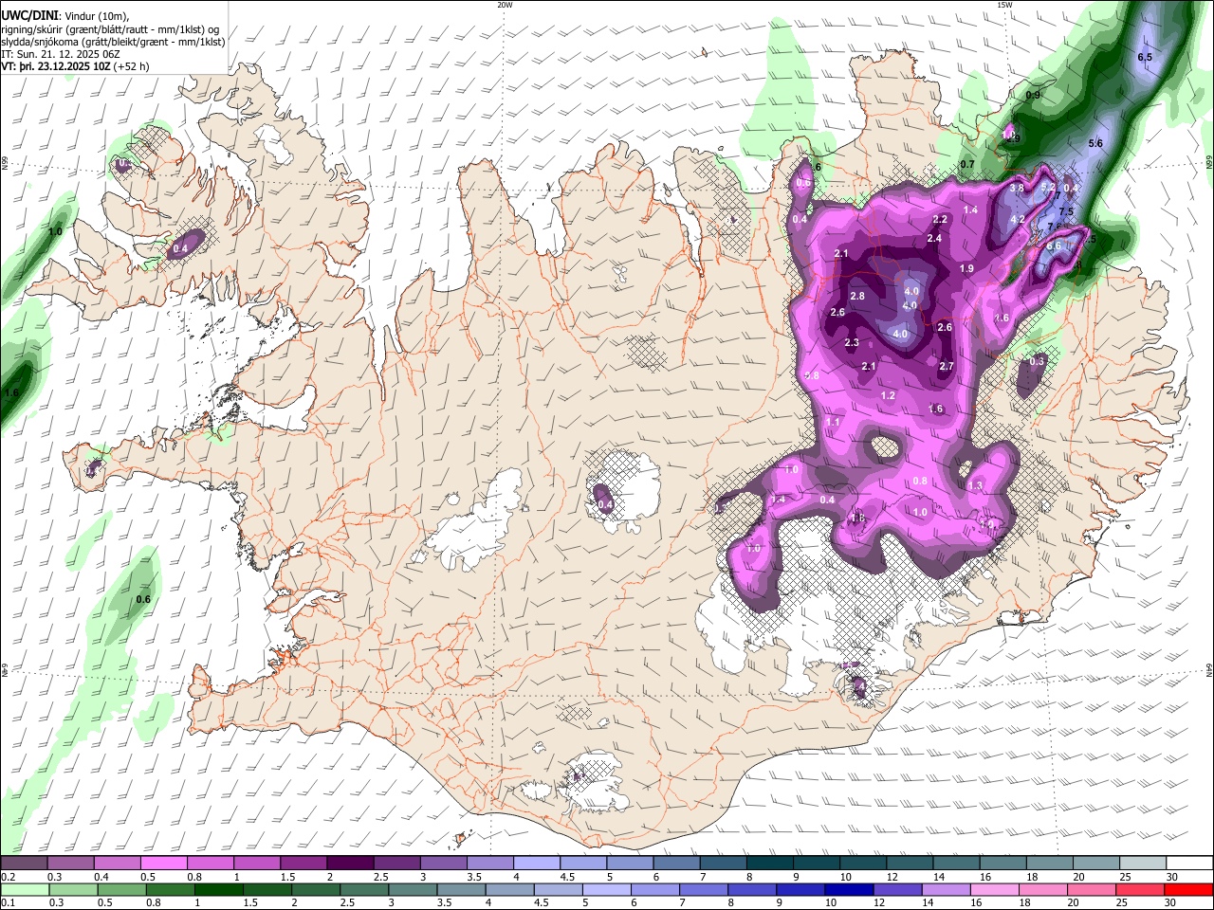
Task: Click the 6.6 value on the eastern fjord
Action: 1054,246
